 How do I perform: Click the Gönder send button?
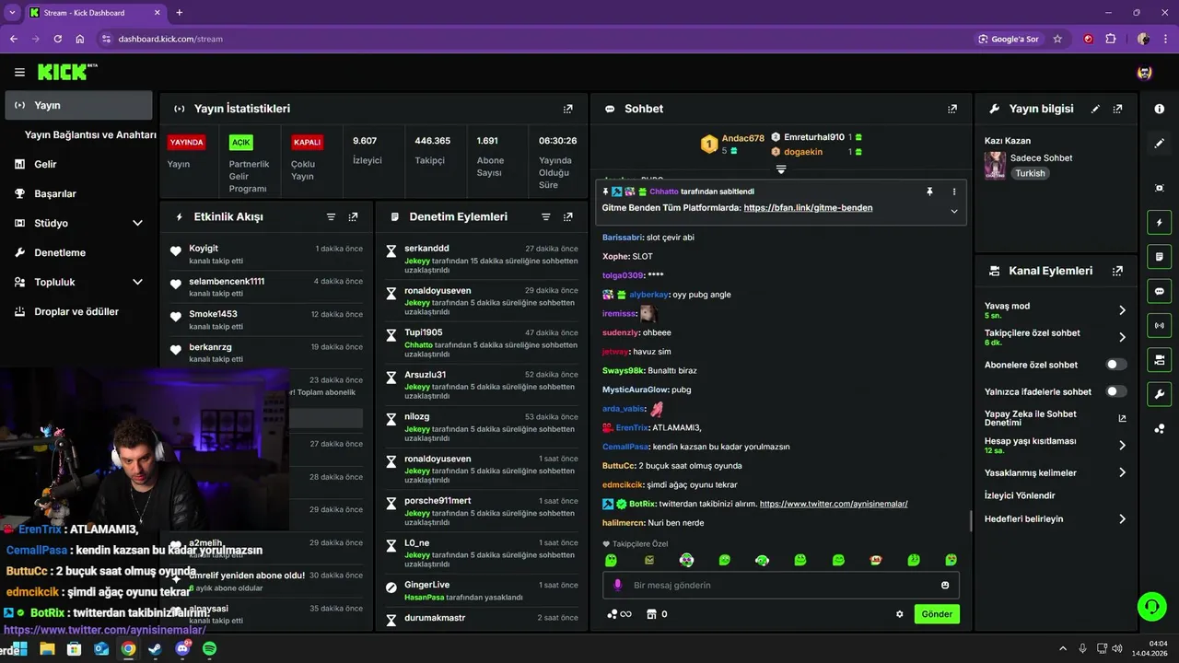pyautogui.click(x=937, y=614)
